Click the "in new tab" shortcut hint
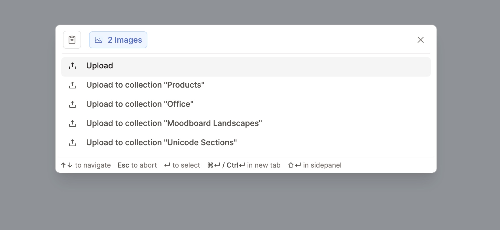This screenshot has width=500, height=230. click(x=244, y=165)
